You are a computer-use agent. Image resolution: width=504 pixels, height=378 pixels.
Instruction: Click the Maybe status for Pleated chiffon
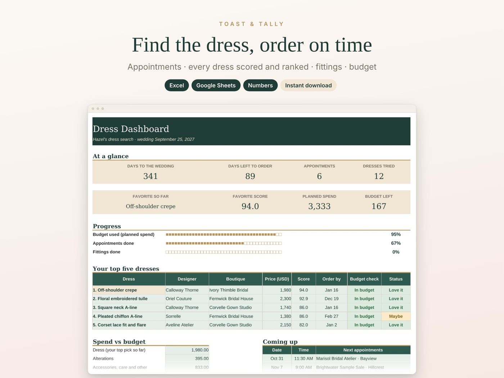pyautogui.click(x=396, y=316)
